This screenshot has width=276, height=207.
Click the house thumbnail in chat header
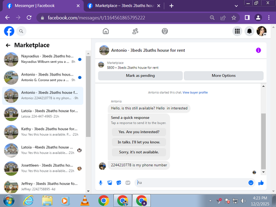click(104, 50)
